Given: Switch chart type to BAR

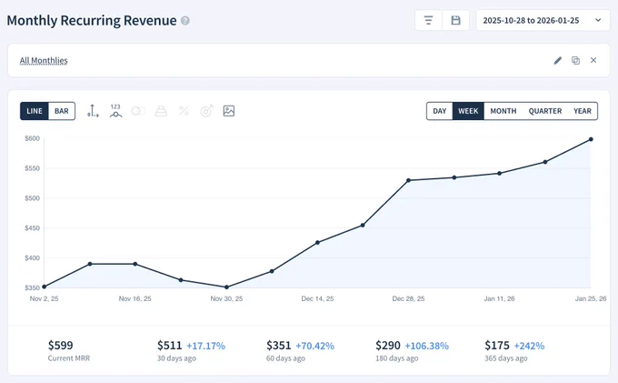Looking at the screenshot, I should (62, 111).
